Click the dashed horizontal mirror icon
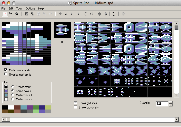The image size is (181, 127). pyautogui.click(x=106, y=14)
